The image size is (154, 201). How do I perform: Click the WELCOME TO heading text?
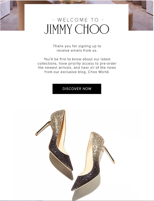click(78, 20)
